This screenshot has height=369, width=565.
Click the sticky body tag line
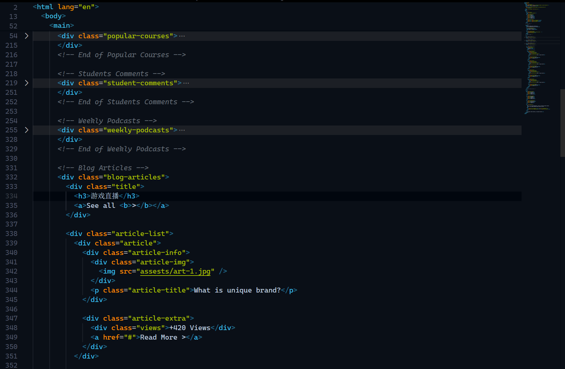(x=53, y=16)
